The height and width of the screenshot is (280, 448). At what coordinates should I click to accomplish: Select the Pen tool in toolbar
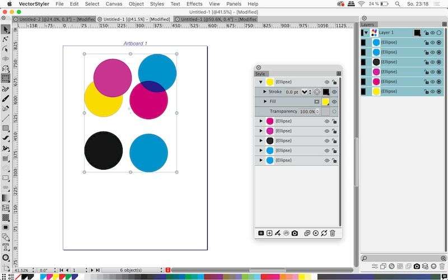point(6,108)
